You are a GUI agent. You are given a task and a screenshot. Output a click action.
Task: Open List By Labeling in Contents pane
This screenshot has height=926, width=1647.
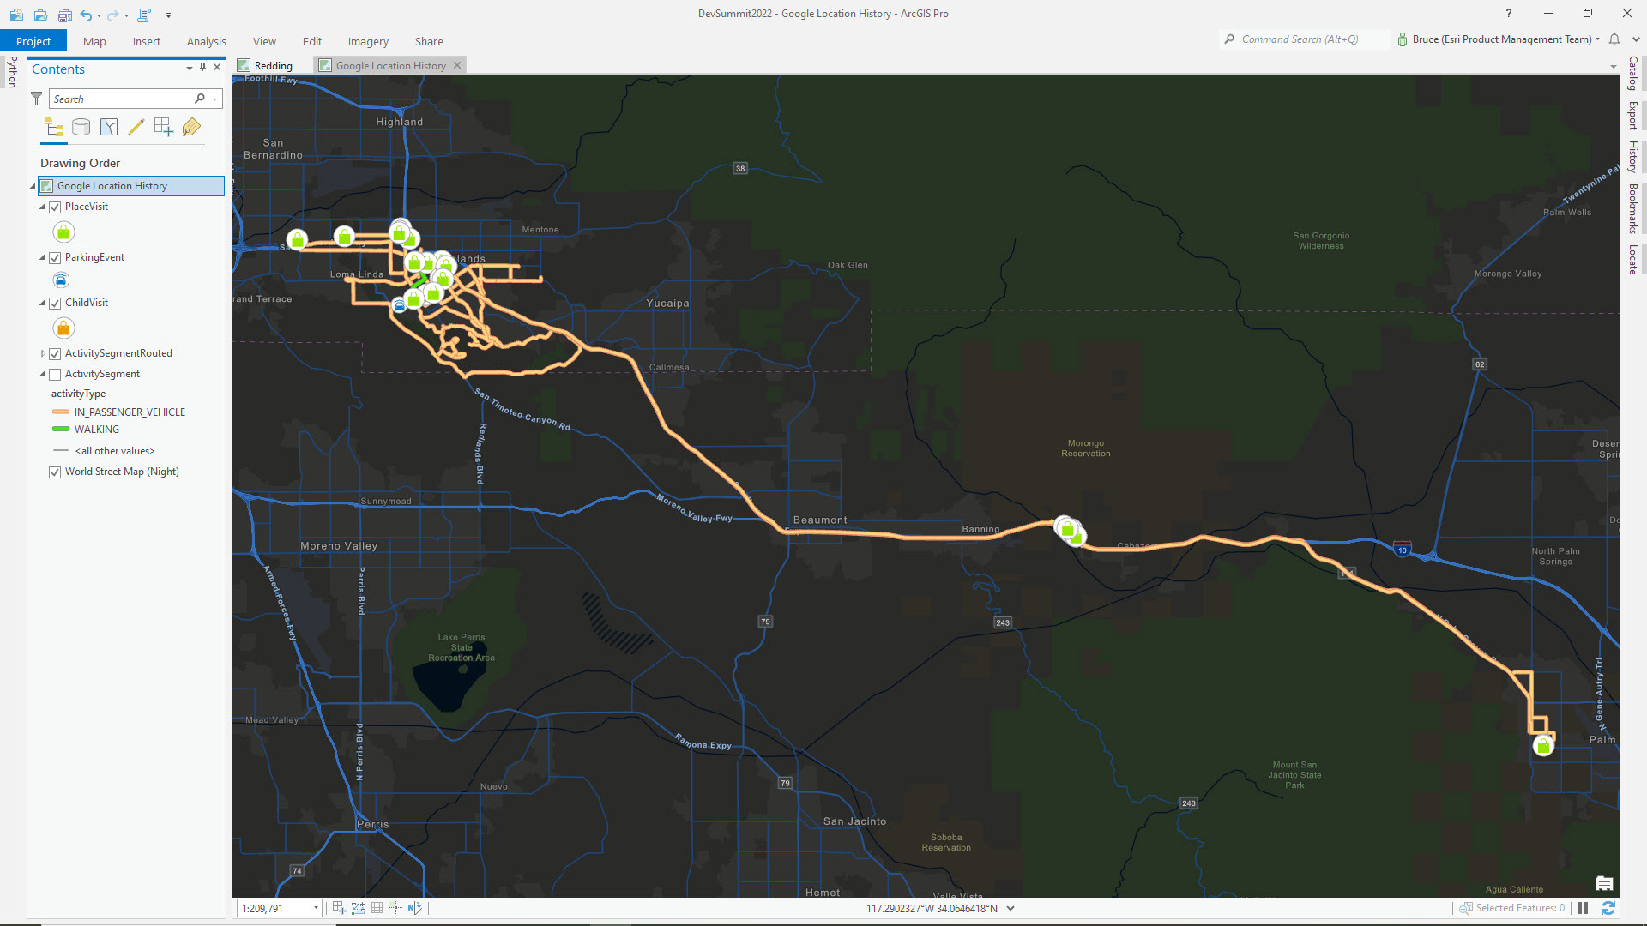coord(191,127)
